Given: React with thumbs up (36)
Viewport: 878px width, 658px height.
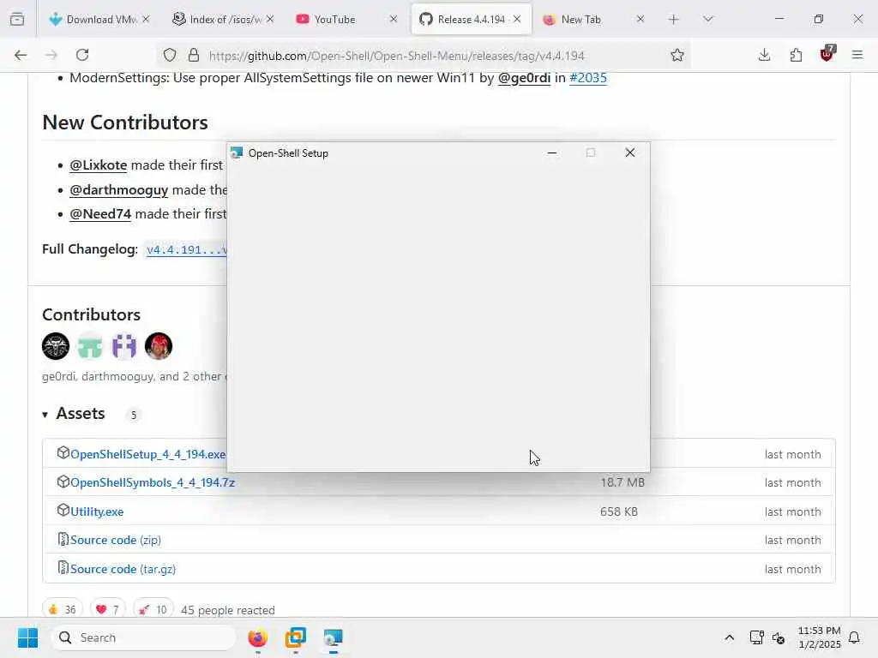Looking at the screenshot, I should pos(62,609).
